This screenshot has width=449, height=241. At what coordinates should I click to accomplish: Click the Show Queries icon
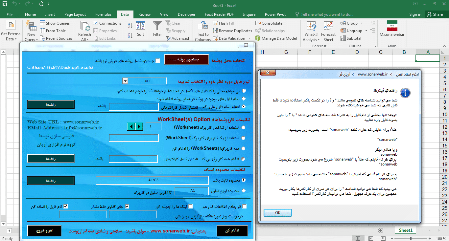point(42,23)
